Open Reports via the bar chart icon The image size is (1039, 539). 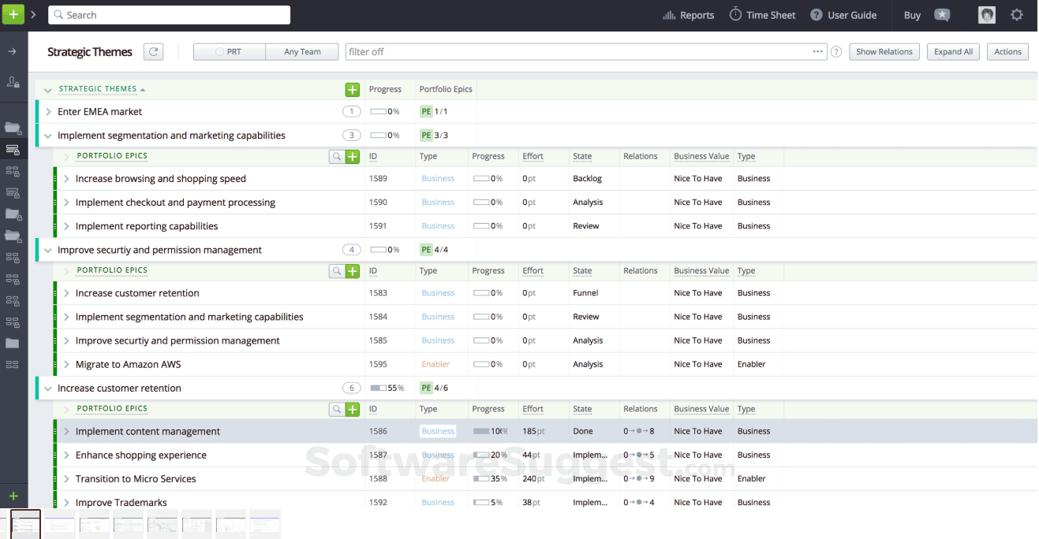(x=668, y=14)
